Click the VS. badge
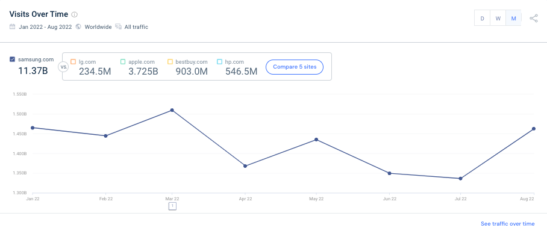This screenshot has height=234, width=547. 63,67
